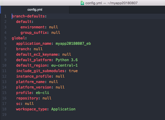
Task: Click the value 'Python 3.6'
Action: (67, 60)
